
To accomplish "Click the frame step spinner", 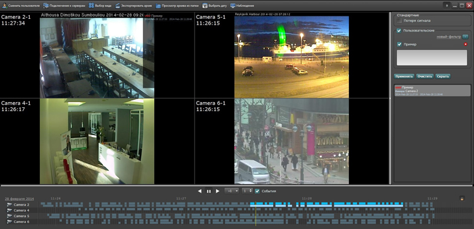I will [247, 191].
